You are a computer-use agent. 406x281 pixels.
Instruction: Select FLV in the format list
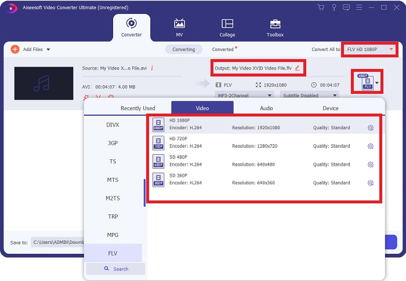pos(113,253)
